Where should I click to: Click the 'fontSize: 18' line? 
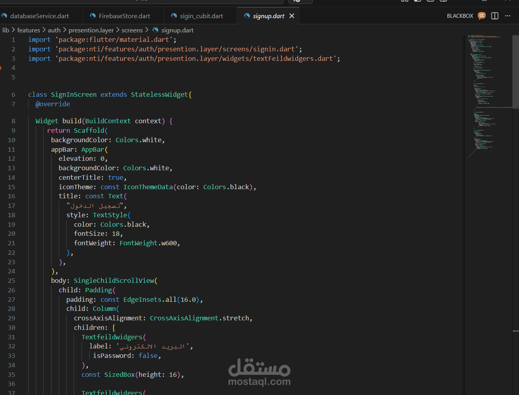[99, 234]
